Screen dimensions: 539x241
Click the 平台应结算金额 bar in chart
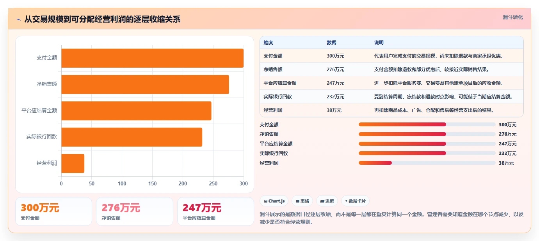coord(136,111)
